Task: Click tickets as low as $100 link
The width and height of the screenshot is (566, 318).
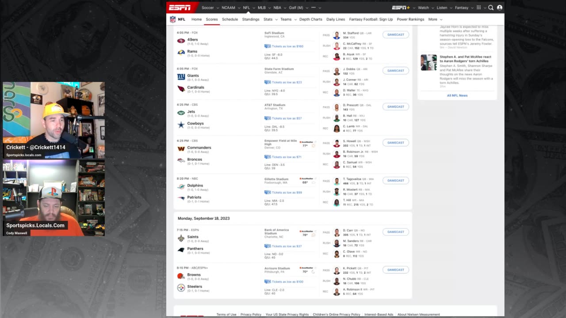Action: (287, 282)
